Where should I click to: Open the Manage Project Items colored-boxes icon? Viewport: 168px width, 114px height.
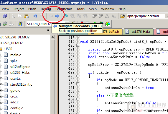(108, 24)
